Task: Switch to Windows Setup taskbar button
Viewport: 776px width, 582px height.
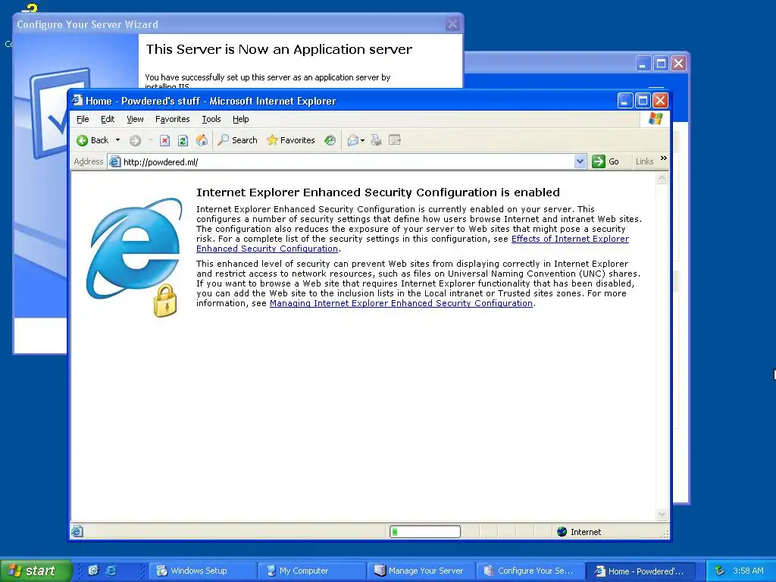Action: [202, 571]
